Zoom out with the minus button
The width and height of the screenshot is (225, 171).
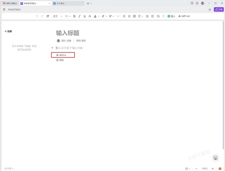click(196, 169)
